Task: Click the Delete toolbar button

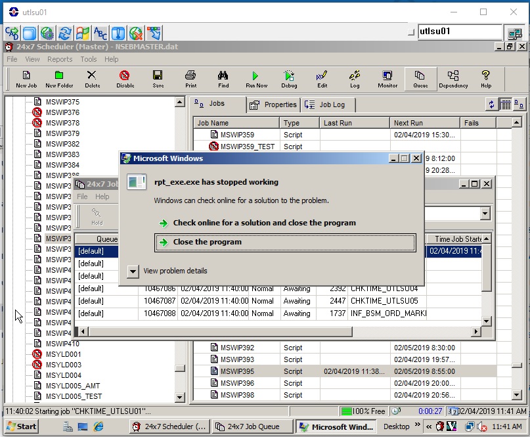Action: pos(92,80)
